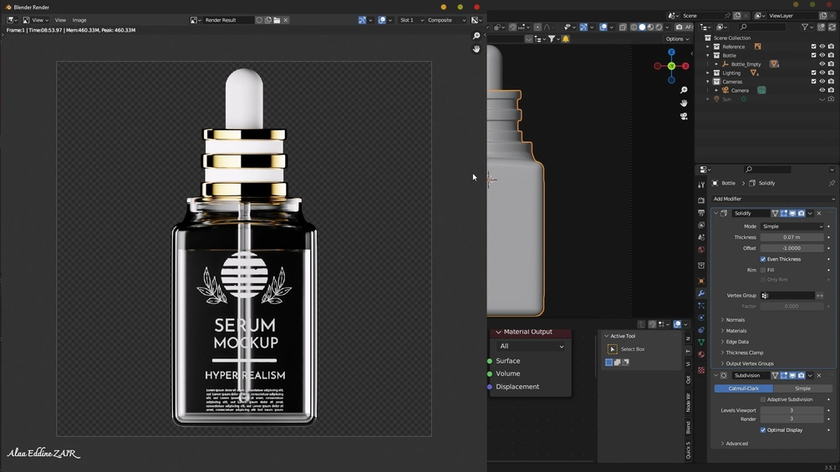Switch viewport to rendered shading

tap(659, 27)
